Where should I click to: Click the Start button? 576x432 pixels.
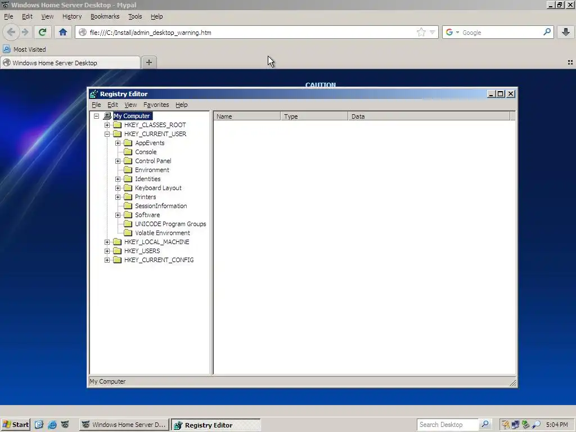coord(15,425)
